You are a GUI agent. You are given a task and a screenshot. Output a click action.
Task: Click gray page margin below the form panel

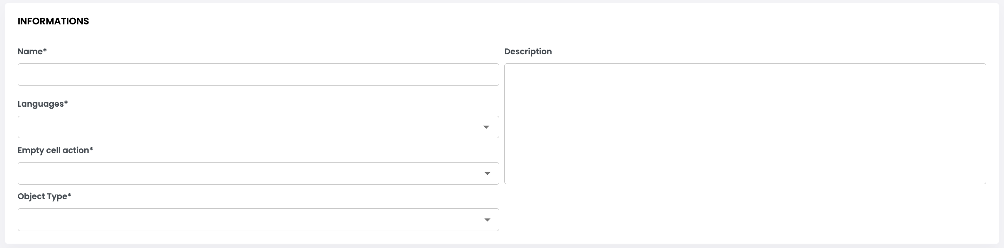pyautogui.click(x=502, y=246)
